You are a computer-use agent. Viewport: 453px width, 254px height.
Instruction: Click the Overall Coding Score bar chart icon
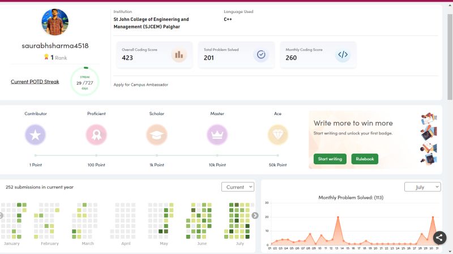(179, 55)
